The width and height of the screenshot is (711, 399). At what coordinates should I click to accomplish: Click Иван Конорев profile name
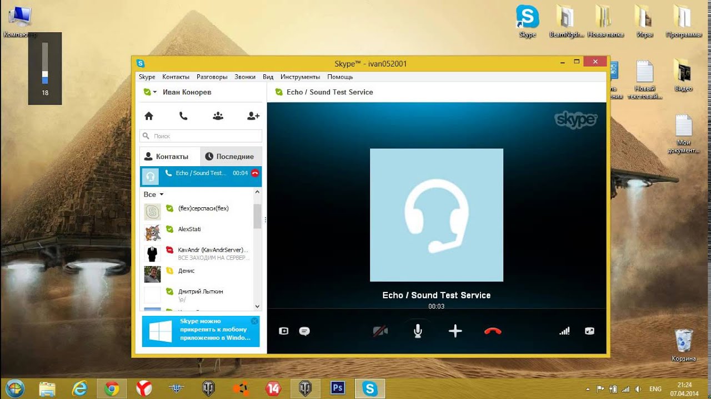187,92
